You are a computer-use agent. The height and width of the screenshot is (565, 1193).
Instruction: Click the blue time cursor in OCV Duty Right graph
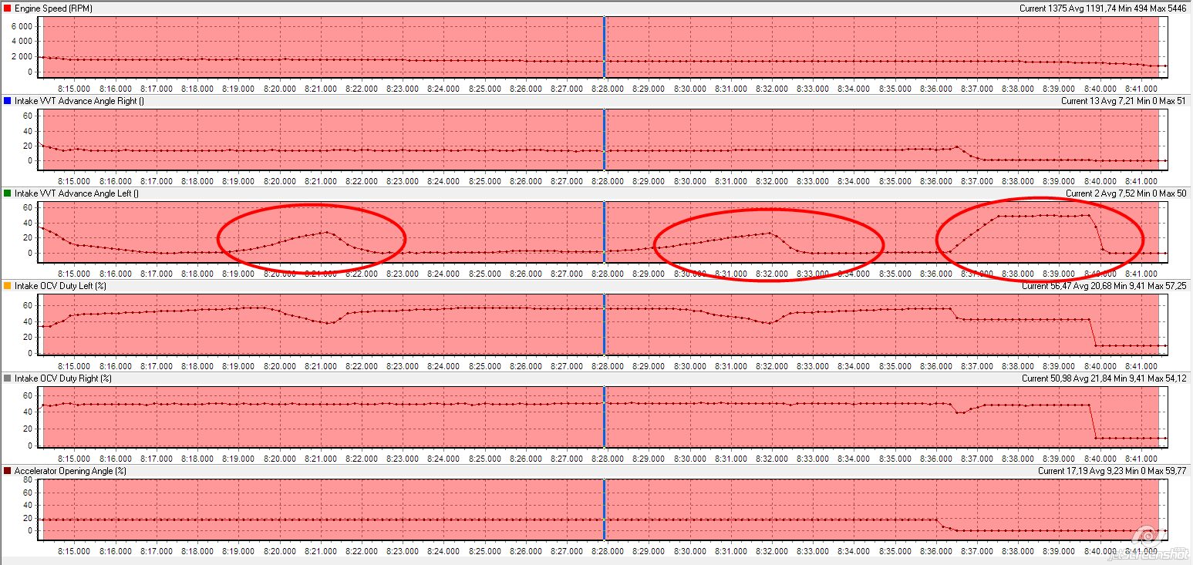click(x=604, y=416)
